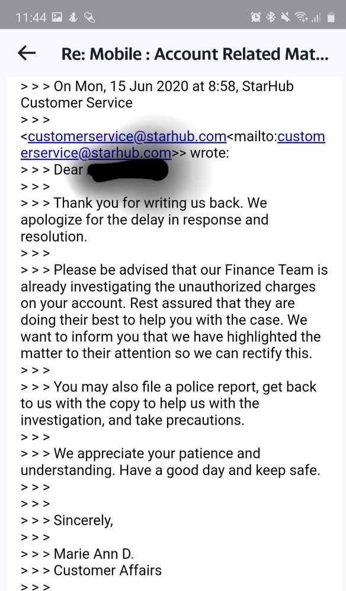The image size is (346, 591).
Task: Tap the email subject title
Action: click(195, 54)
